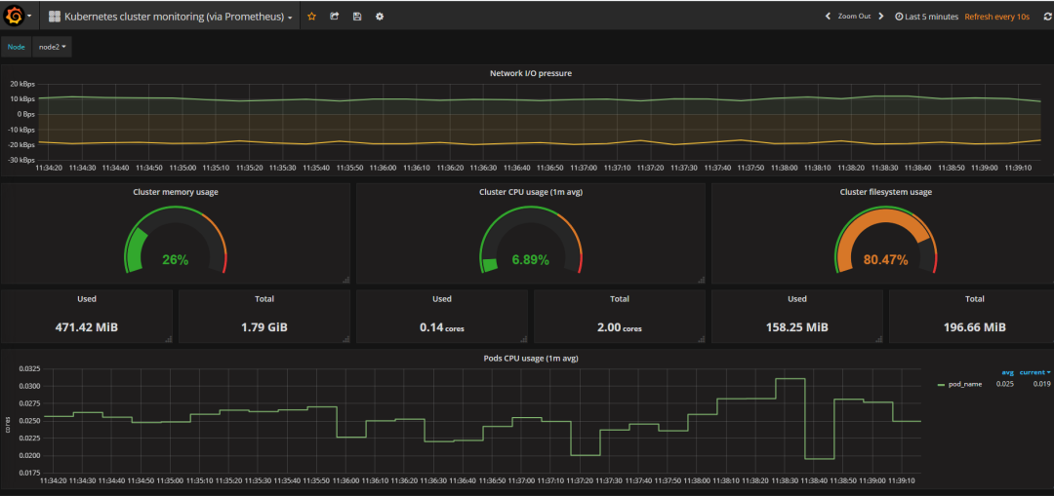The image size is (1054, 496).
Task: Sort legend by the current column
Action: tap(1034, 372)
